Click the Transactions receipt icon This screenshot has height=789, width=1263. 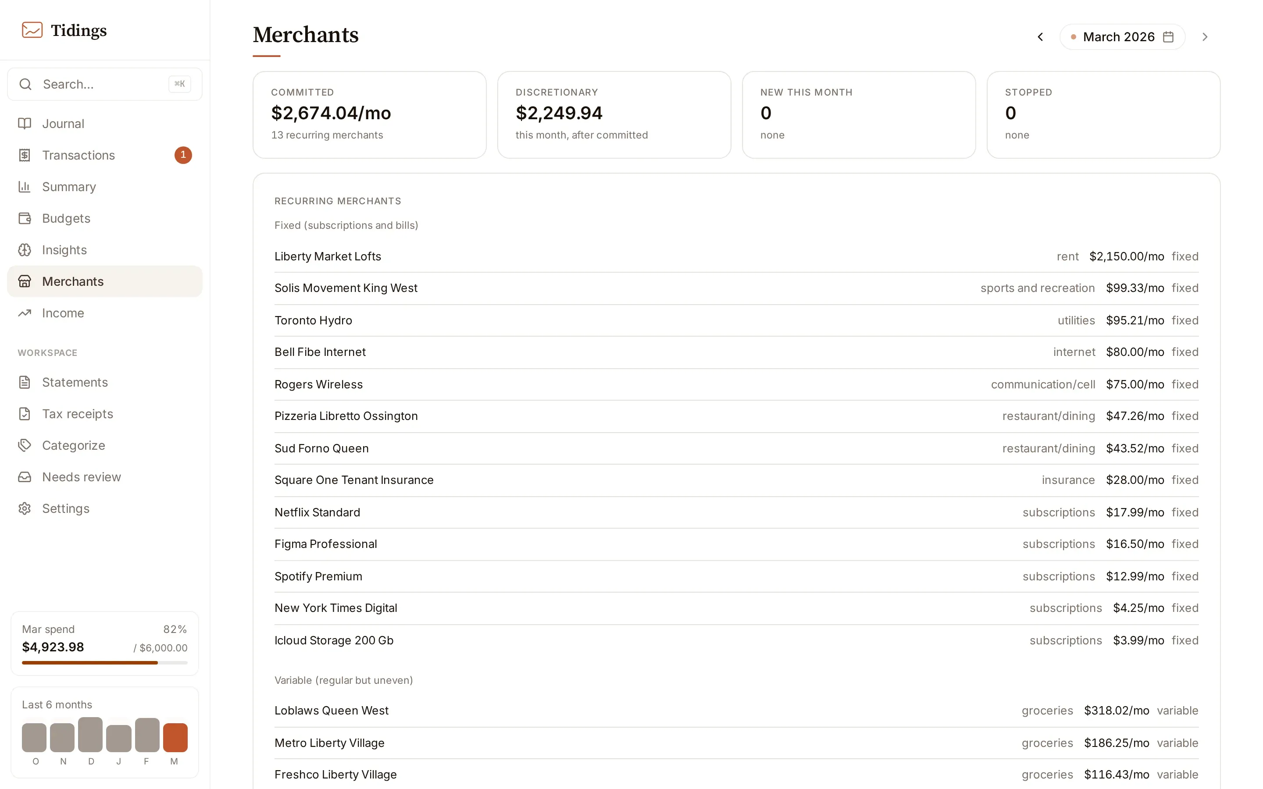tap(25, 155)
